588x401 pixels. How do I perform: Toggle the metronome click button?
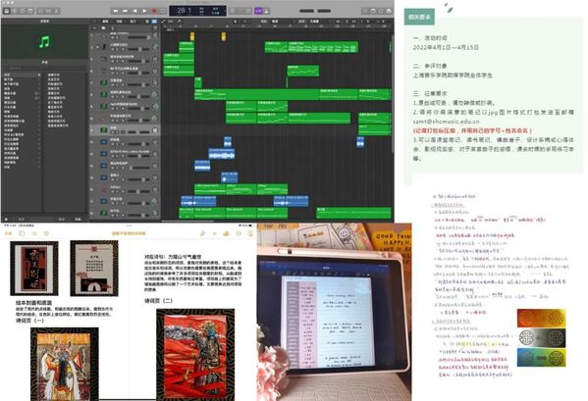pyautogui.click(x=267, y=11)
